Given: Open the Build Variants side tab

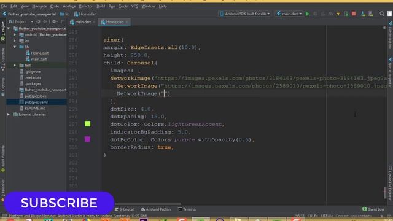Looking at the screenshot, I should (x=3, y=158).
